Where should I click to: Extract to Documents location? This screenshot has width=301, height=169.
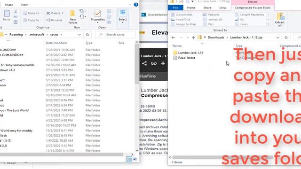pyautogui.click(x=182, y=15)
